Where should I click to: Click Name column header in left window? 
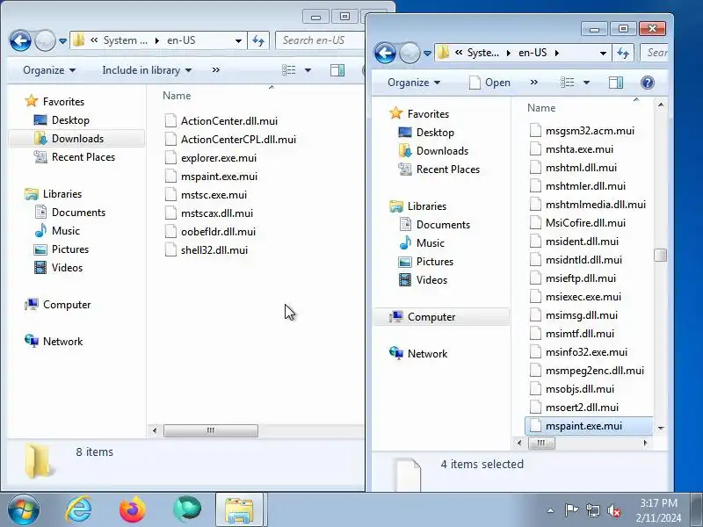point(177,96)
